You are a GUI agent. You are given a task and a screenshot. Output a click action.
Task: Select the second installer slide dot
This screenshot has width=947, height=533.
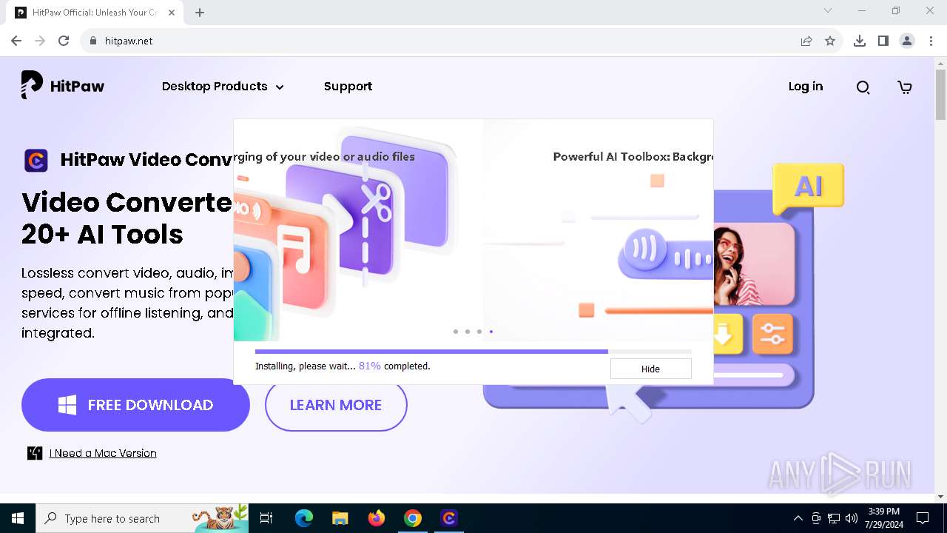click(x=468, y=332)
